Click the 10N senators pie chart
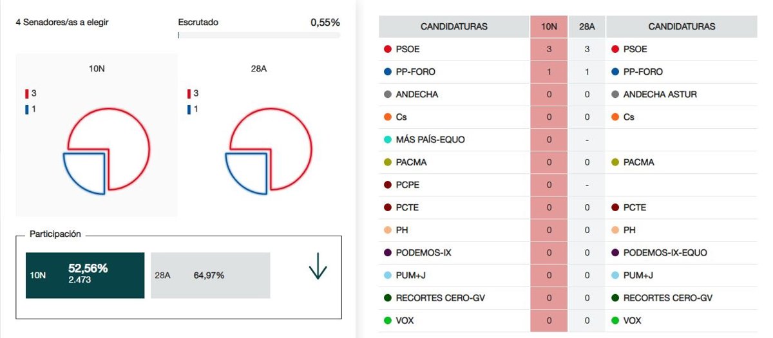773x338 pixels. (x=108, y=152)
